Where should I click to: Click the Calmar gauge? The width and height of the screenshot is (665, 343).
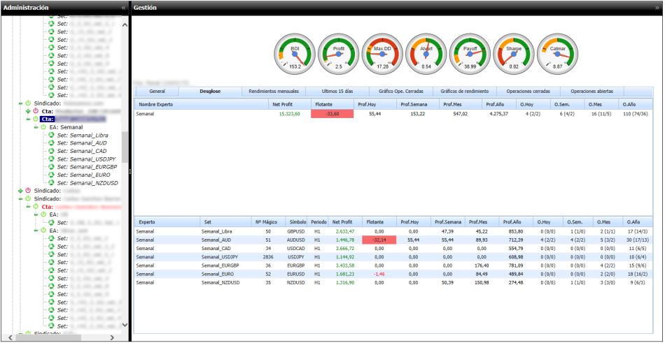click(x=557, y=54)
